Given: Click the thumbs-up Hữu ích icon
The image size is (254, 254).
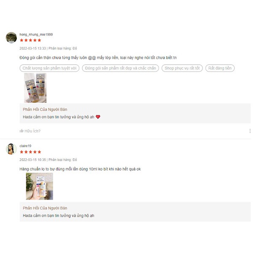Looking at the screenshot, I should pyautogui.click(x=21, y=131).
